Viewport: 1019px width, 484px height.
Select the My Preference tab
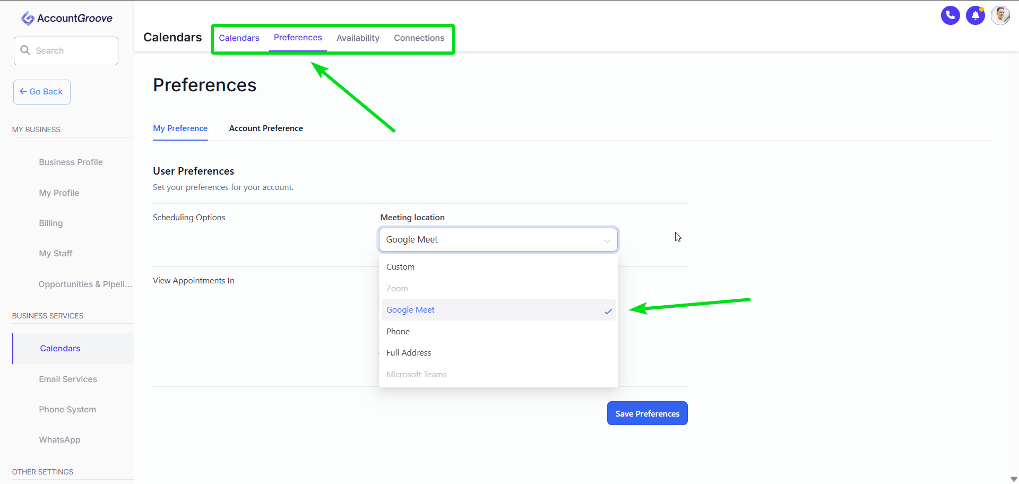pyautogui.click(x=180, y=128)
